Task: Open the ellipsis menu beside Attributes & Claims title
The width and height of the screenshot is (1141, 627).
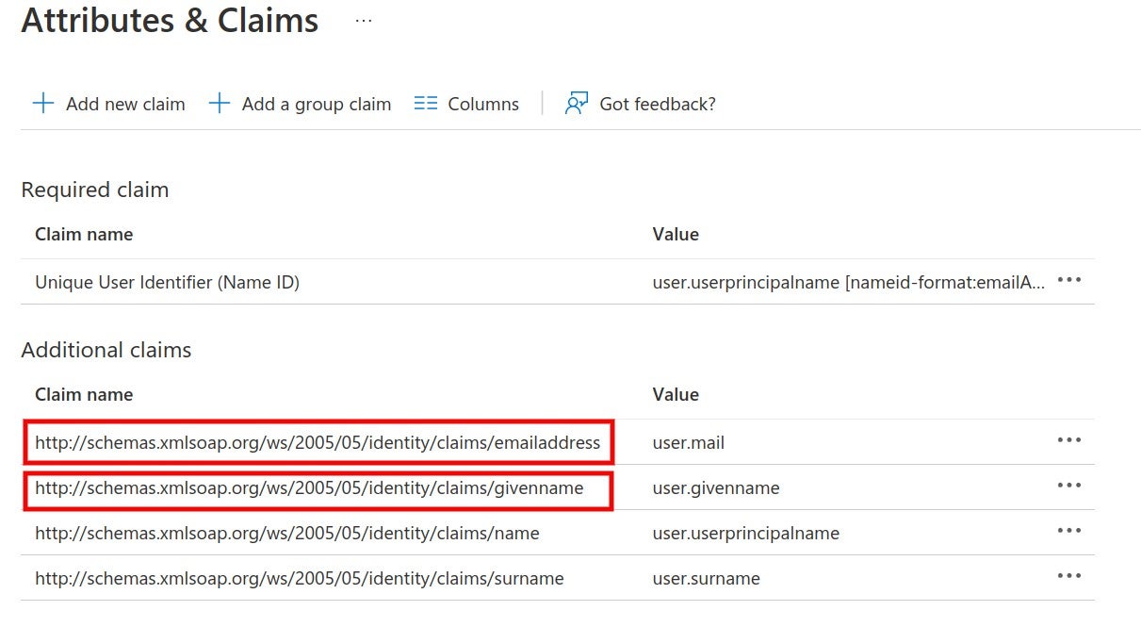Action: tap(364, 21)
